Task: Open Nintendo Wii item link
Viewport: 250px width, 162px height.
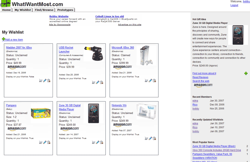Action: [x=119, y=105]
